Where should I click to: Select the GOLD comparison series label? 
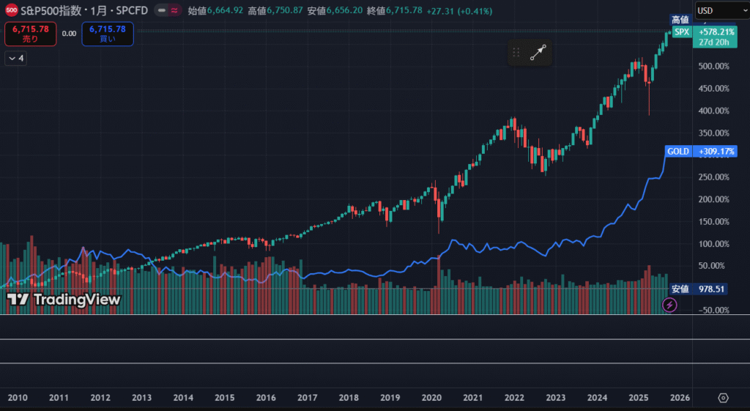coord(677,152)
